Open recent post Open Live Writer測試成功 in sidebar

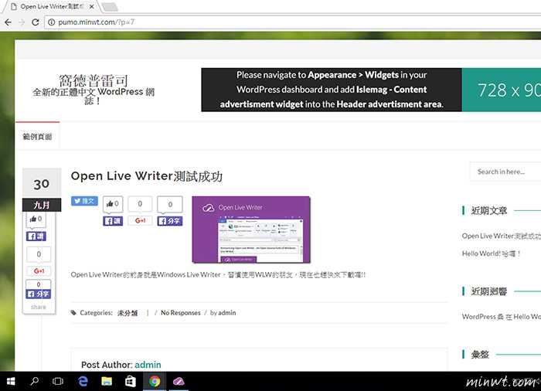coord(502,236)
